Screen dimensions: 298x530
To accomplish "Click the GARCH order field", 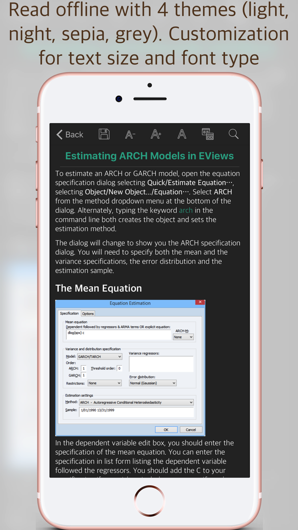I will tap(84, 375).
